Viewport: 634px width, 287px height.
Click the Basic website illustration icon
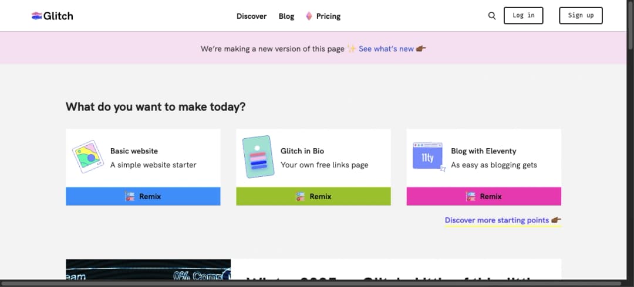(87, 156)
